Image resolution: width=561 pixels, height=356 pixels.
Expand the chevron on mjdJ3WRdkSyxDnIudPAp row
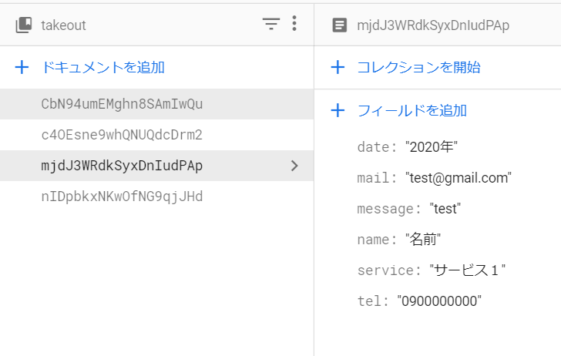coord(294,166)
